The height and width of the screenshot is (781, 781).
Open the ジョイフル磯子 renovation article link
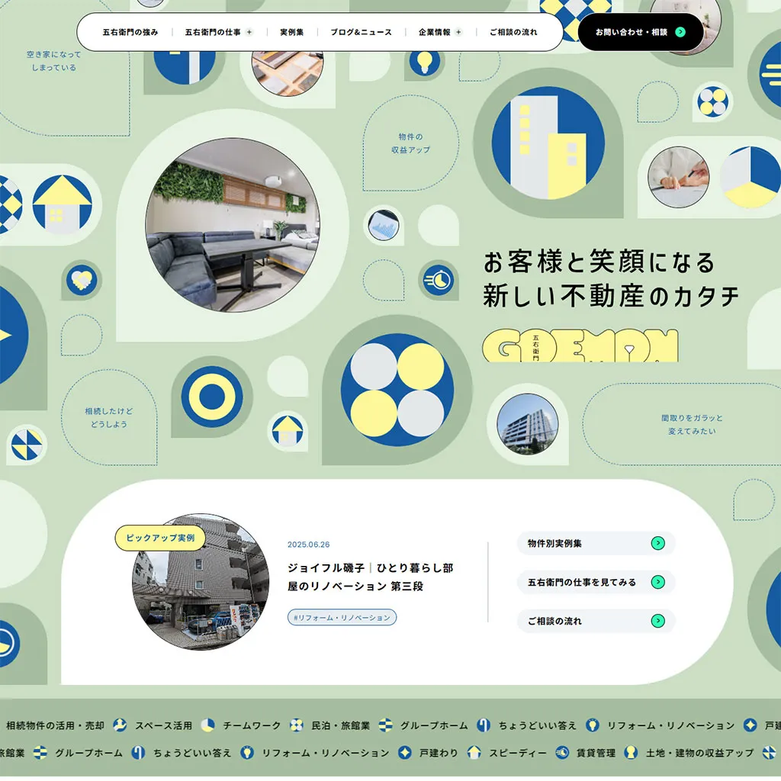pos(371,577)
